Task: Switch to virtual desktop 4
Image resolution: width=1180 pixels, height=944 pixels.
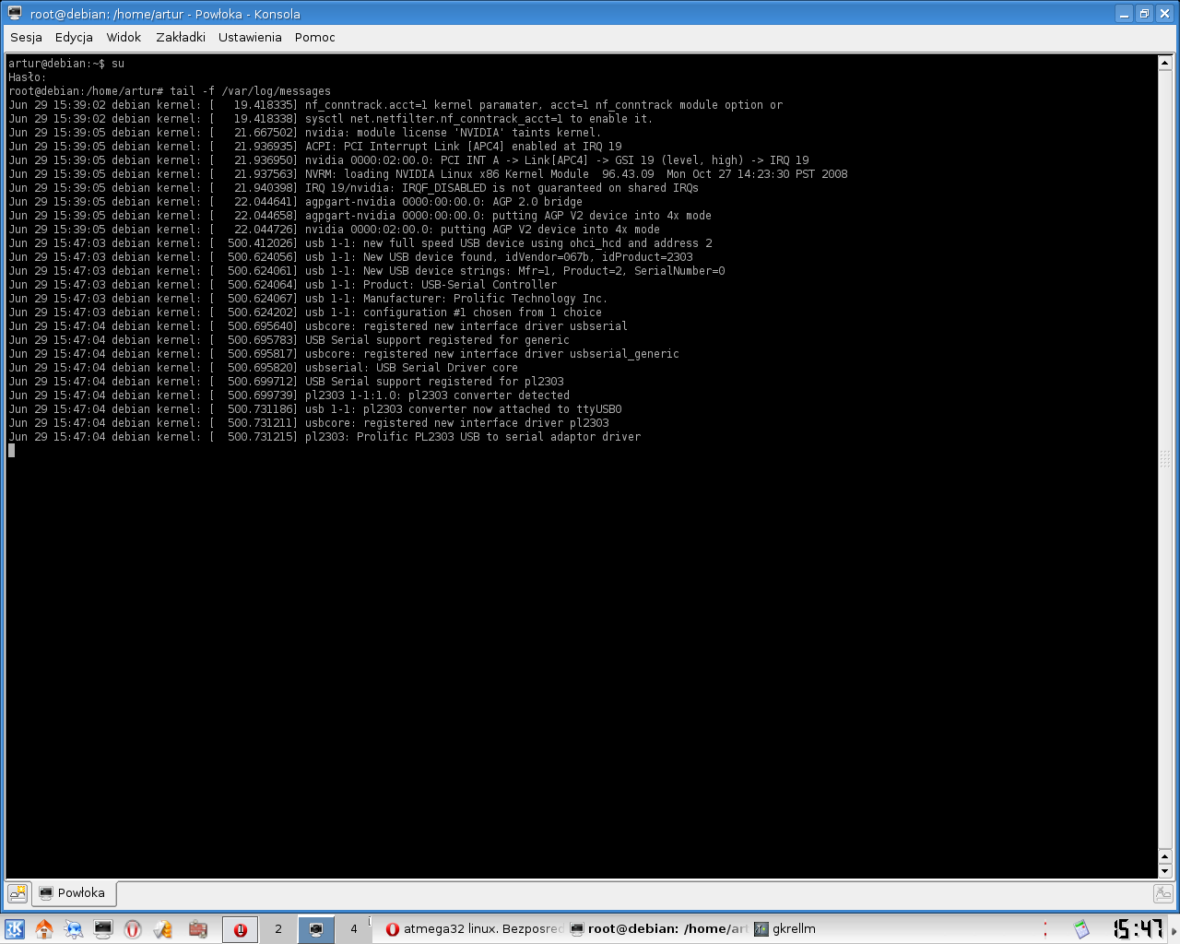Action: [x=354, y=929]
